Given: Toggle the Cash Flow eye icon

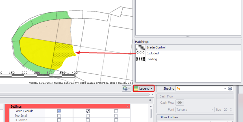Looking at the screenshot, I should coord(179,103).
